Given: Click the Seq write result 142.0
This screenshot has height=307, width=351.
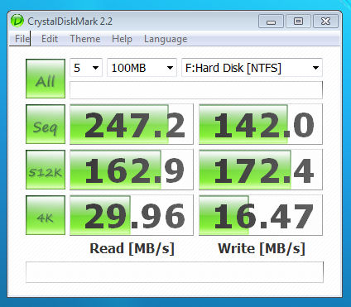Looking at the screenshot, I should (261, 124).
